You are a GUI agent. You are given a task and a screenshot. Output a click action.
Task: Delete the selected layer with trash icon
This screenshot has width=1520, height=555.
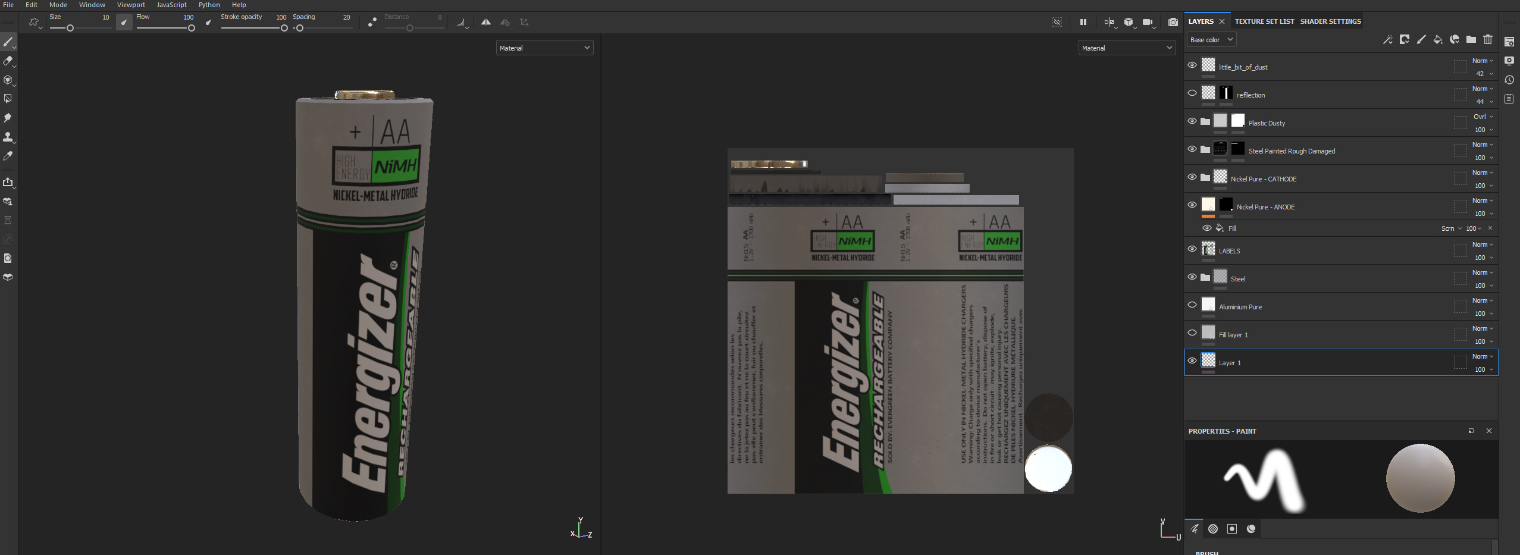point(1487,39)
